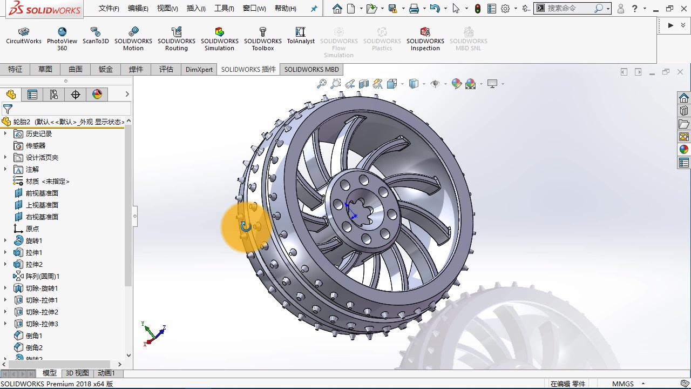The width and height of the screenshot is (691, 389).
Task: Open SOLIDWORKS Resources in task pane
Action: pos(684,98)
